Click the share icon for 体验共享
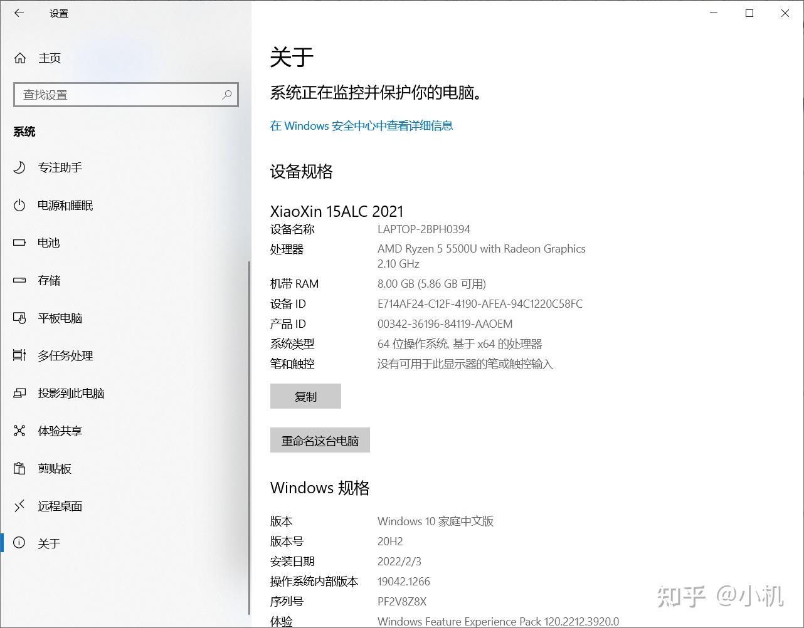Screen dimensions: 804x628 pos(19,431)
